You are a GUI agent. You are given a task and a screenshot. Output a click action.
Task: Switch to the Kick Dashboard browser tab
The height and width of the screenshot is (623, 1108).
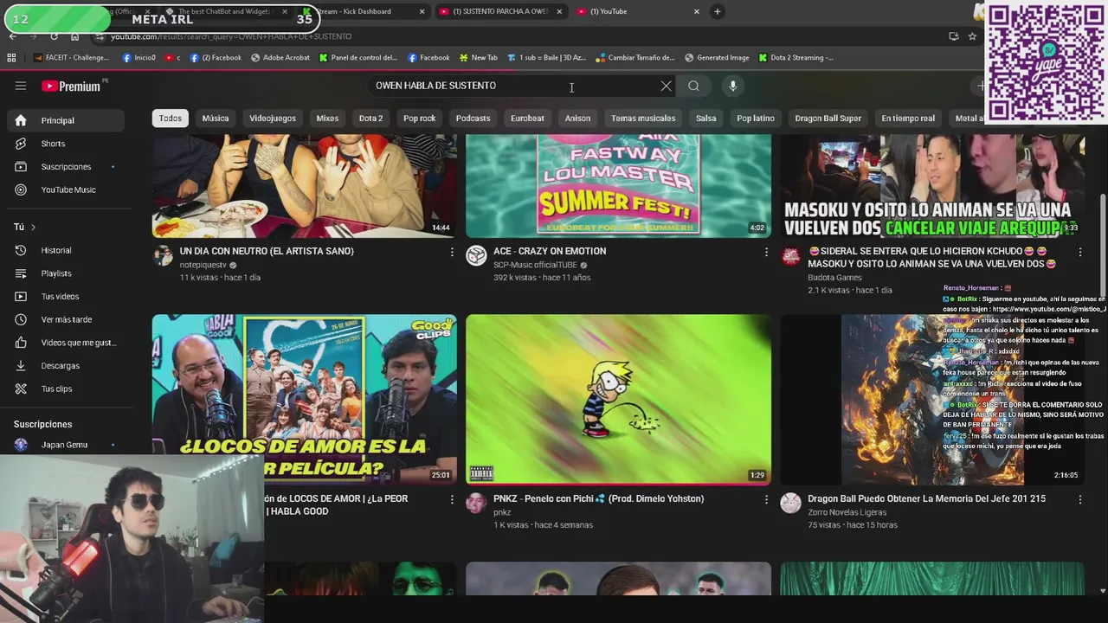pos(364,11)
